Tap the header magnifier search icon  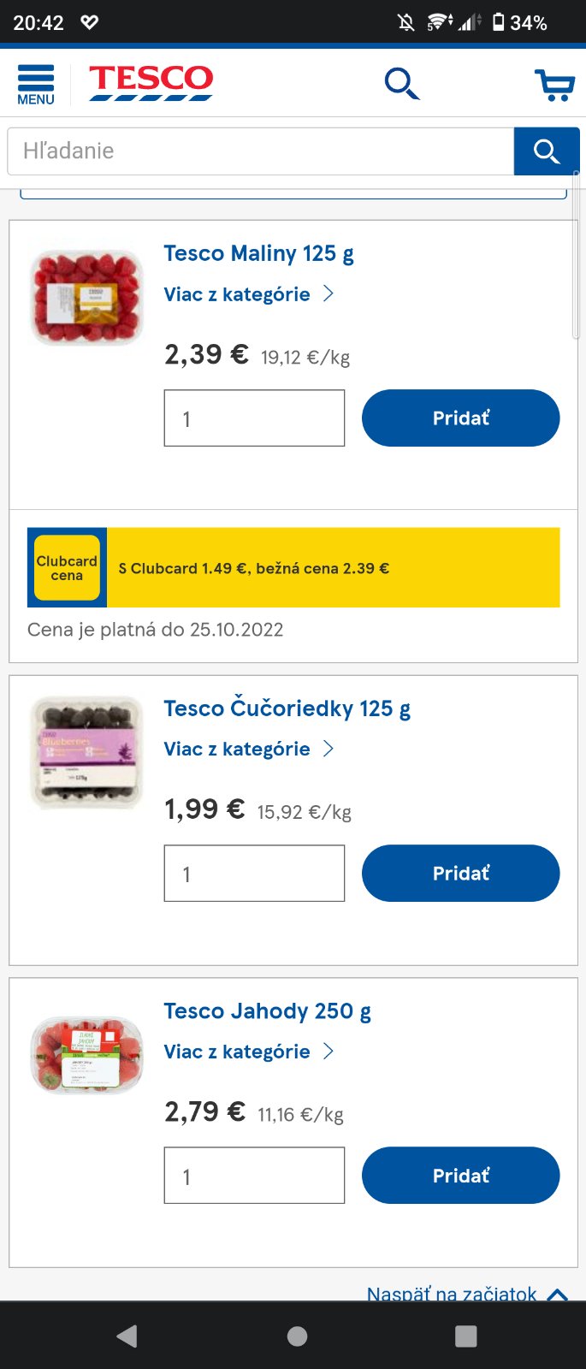(401, 84)
